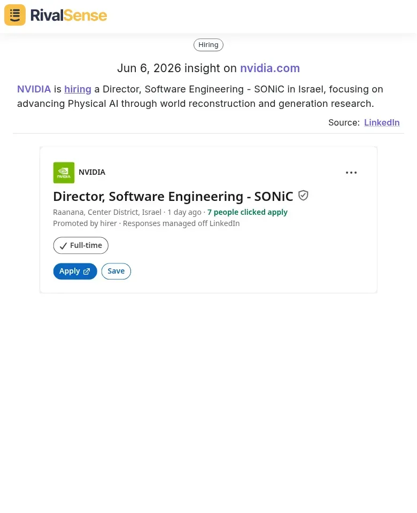Click the Source: label text

(x=344, y=122)
